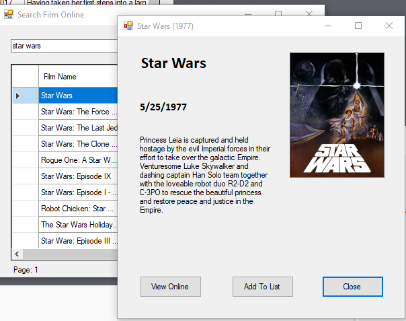
Task: Select the Star Wars: Episode IX row
Action: pyautogui.click(x=78, y=176)
